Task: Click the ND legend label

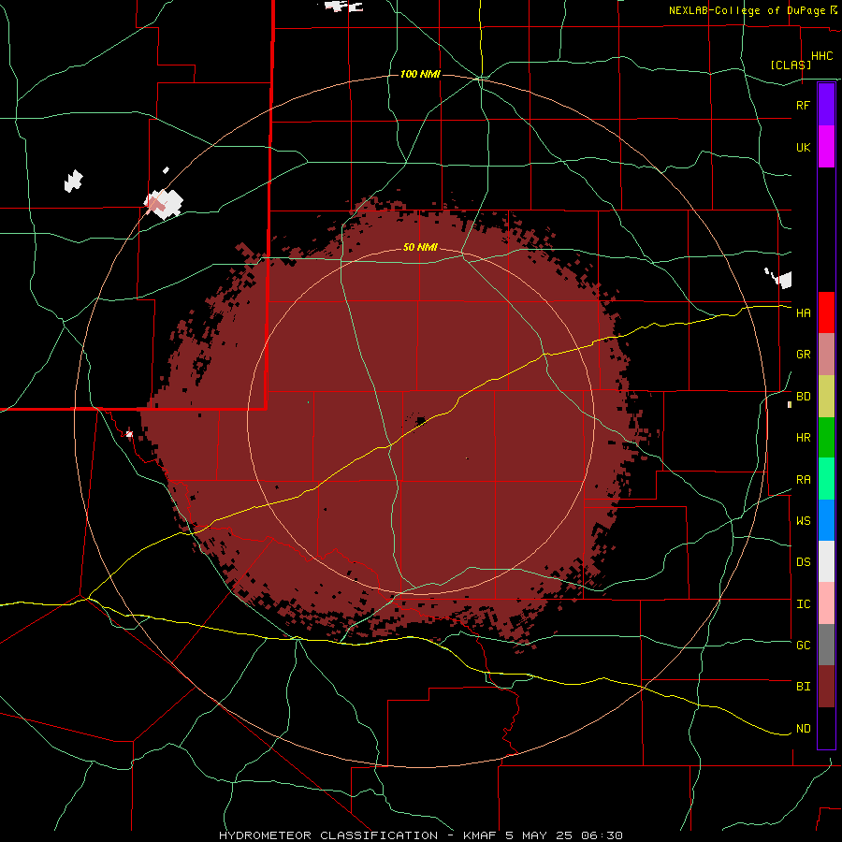Action: tap(803, 729)
